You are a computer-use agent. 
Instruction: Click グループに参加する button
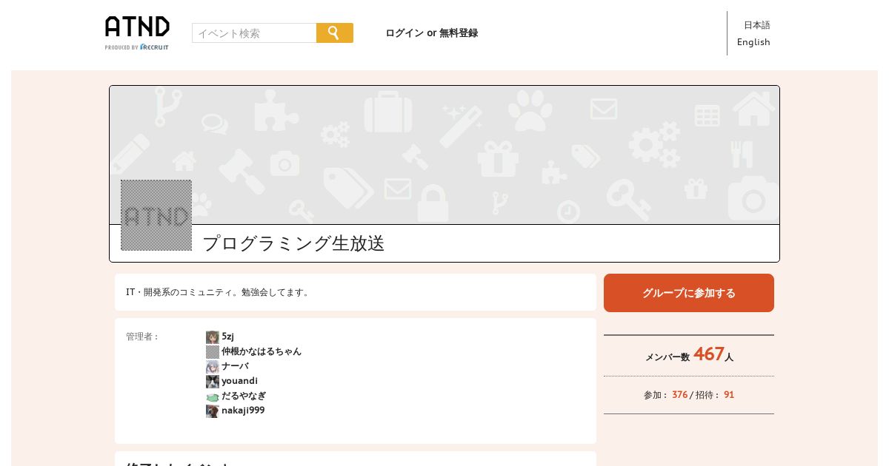click(689, 293)
